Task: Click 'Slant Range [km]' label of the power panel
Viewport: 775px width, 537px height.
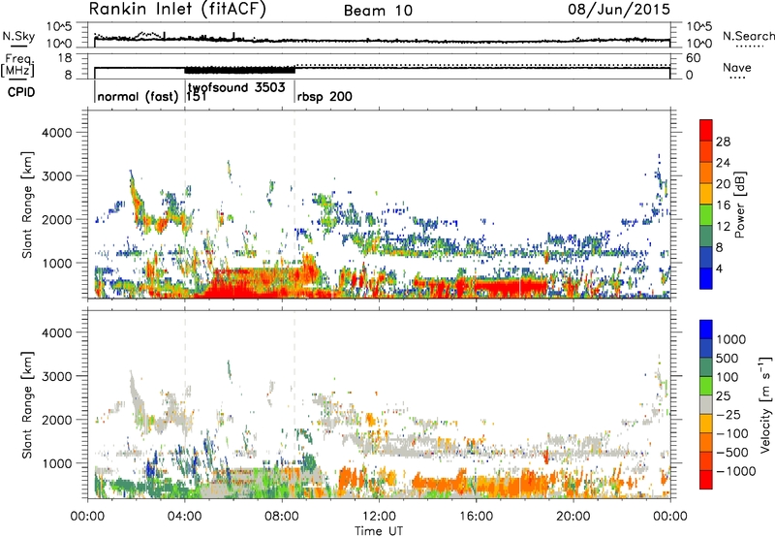Action: coord(27,205)
